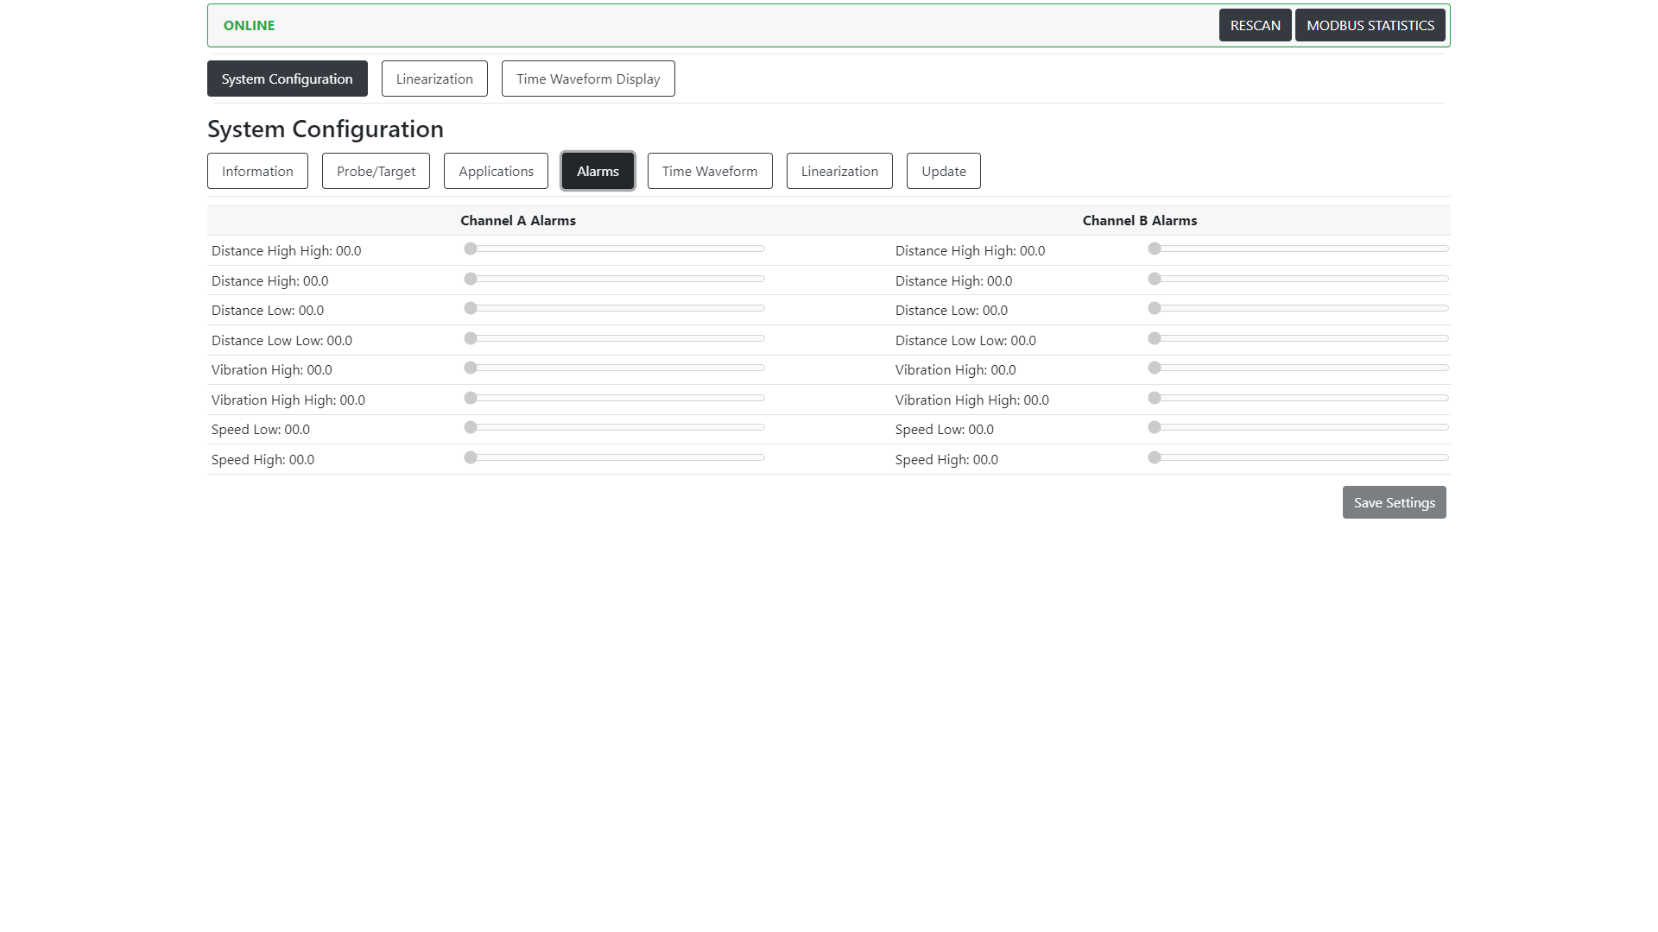Toggle Channel B Speed High alarm
Image resolution: width=1658 pixels, height=932 pixels.
click(x=1155, y=457)
